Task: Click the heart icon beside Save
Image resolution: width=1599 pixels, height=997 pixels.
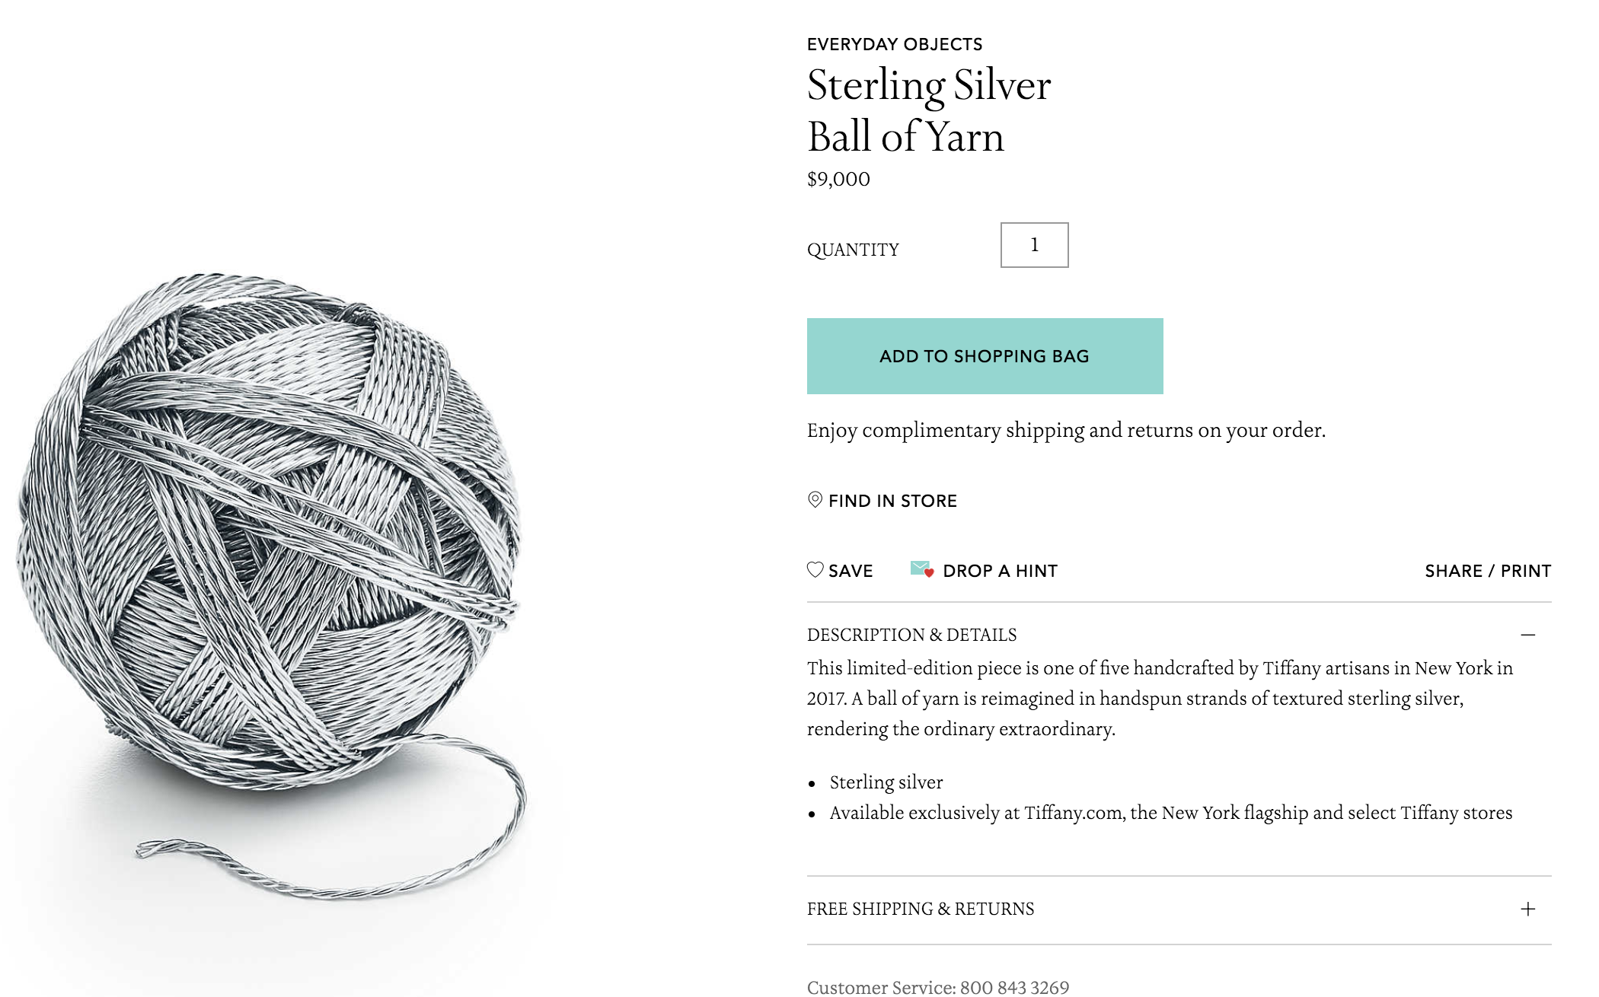Action: [x=815, y=570]
